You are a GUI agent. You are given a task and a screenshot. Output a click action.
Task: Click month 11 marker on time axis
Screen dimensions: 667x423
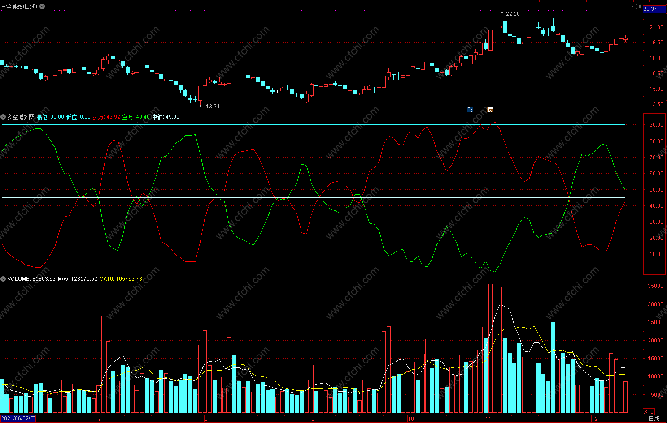(488, 419)
